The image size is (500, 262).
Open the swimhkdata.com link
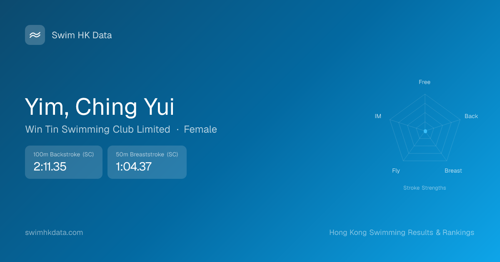(54, 232)
